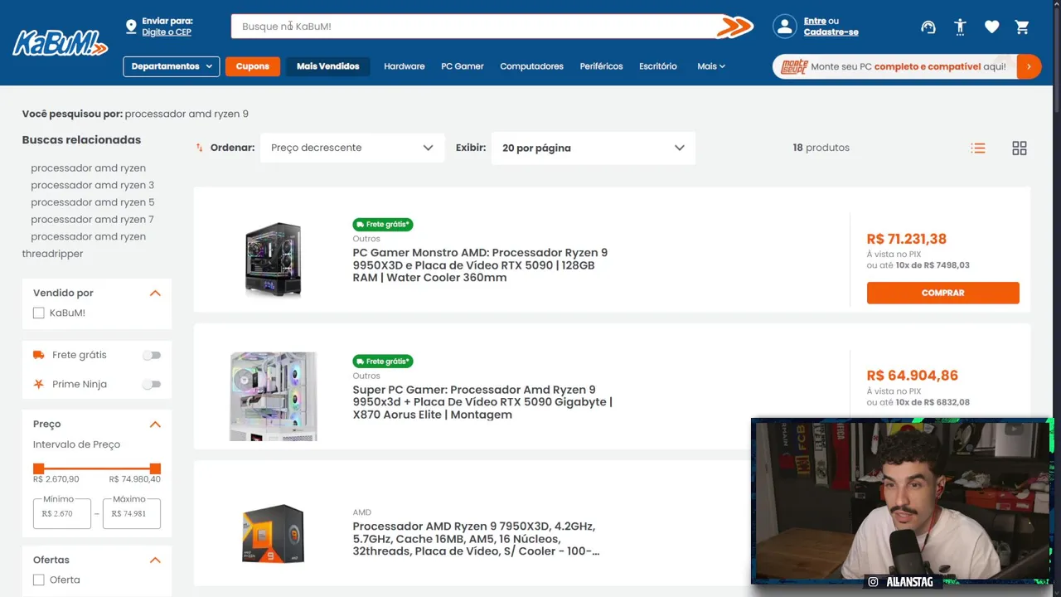Click related search processador amd ryzen threadripper
The width and height of the screenshot is (1061, 597).
(84, 245)
